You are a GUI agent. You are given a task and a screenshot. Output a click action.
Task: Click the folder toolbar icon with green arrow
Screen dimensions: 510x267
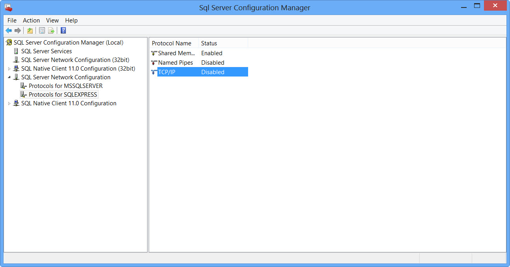click(x=30, y=30)
